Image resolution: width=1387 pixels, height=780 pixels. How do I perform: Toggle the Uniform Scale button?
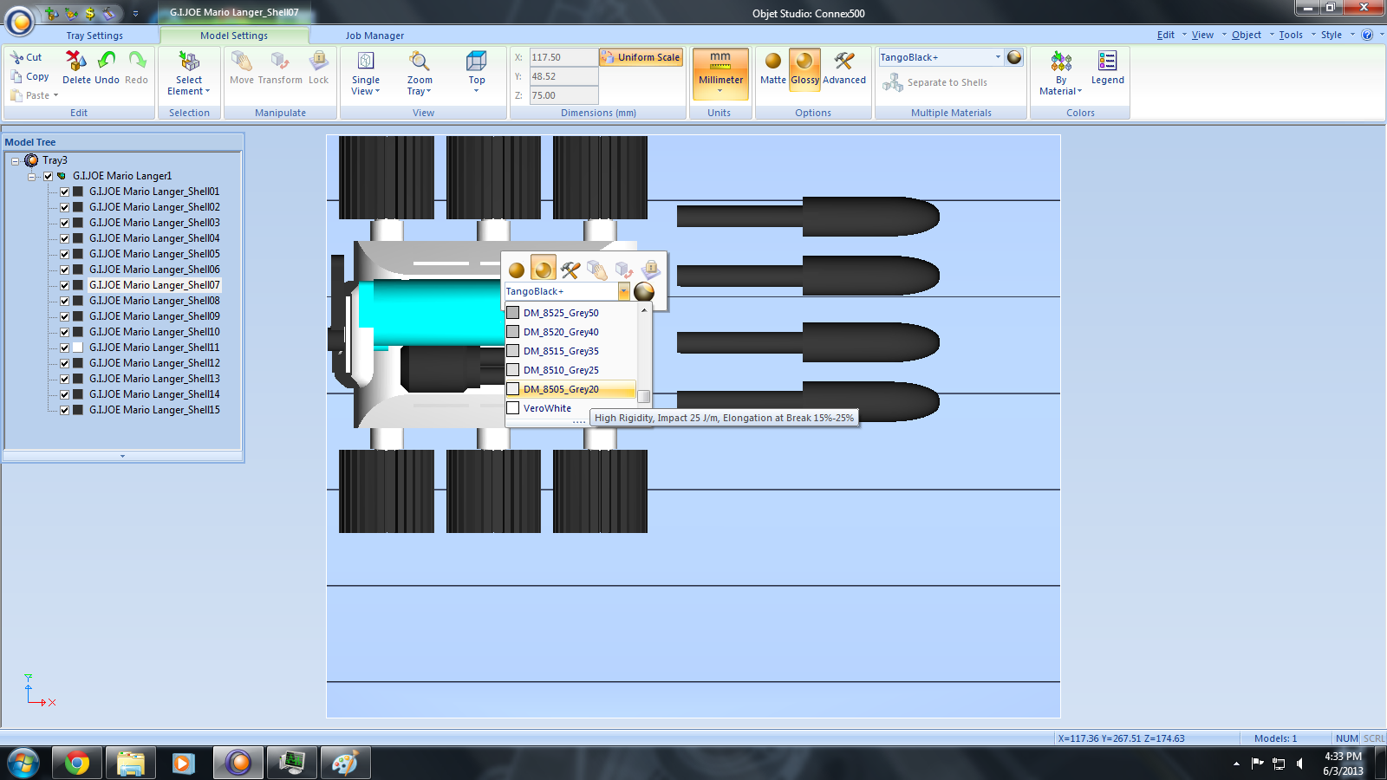pos(641,57)
